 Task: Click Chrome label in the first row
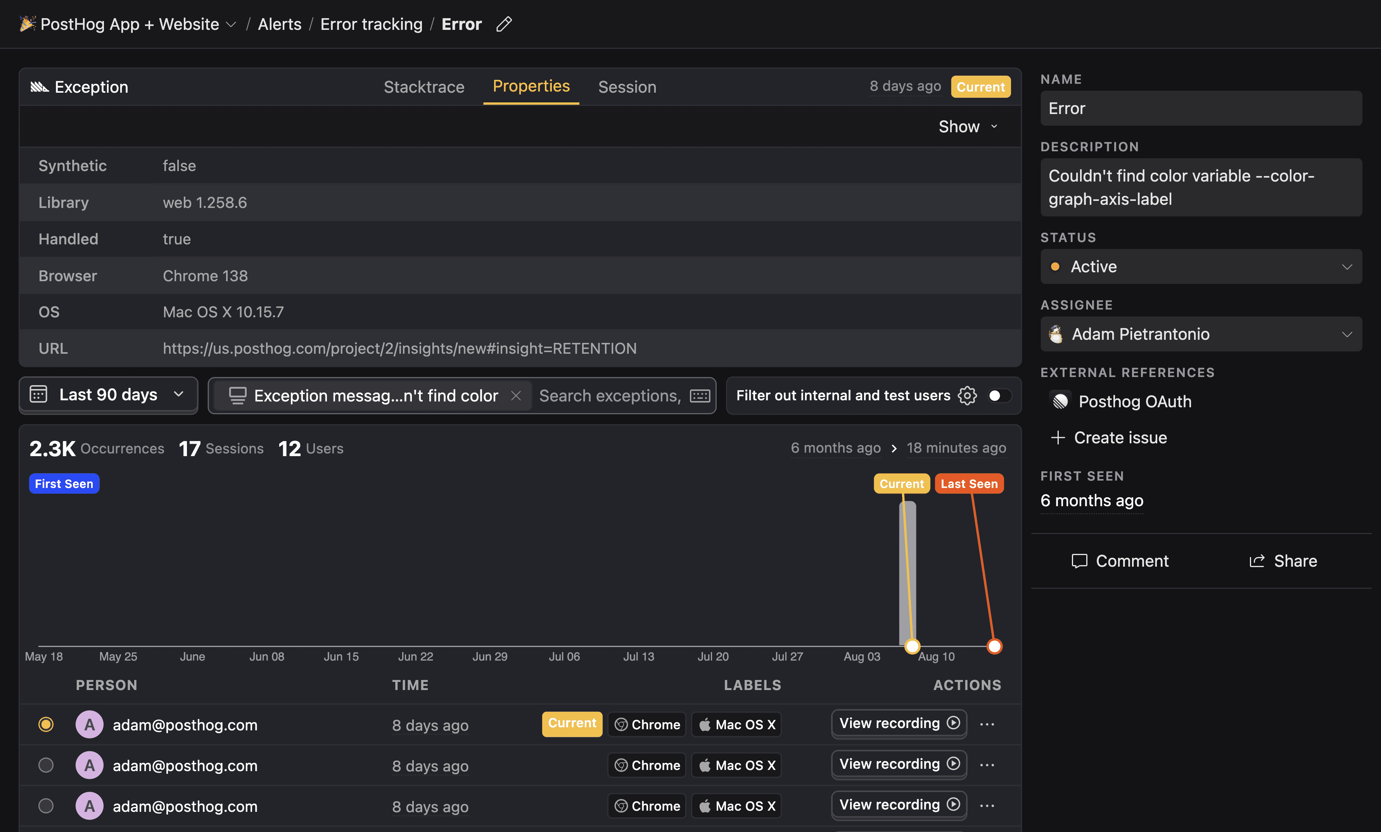[647, 724]
